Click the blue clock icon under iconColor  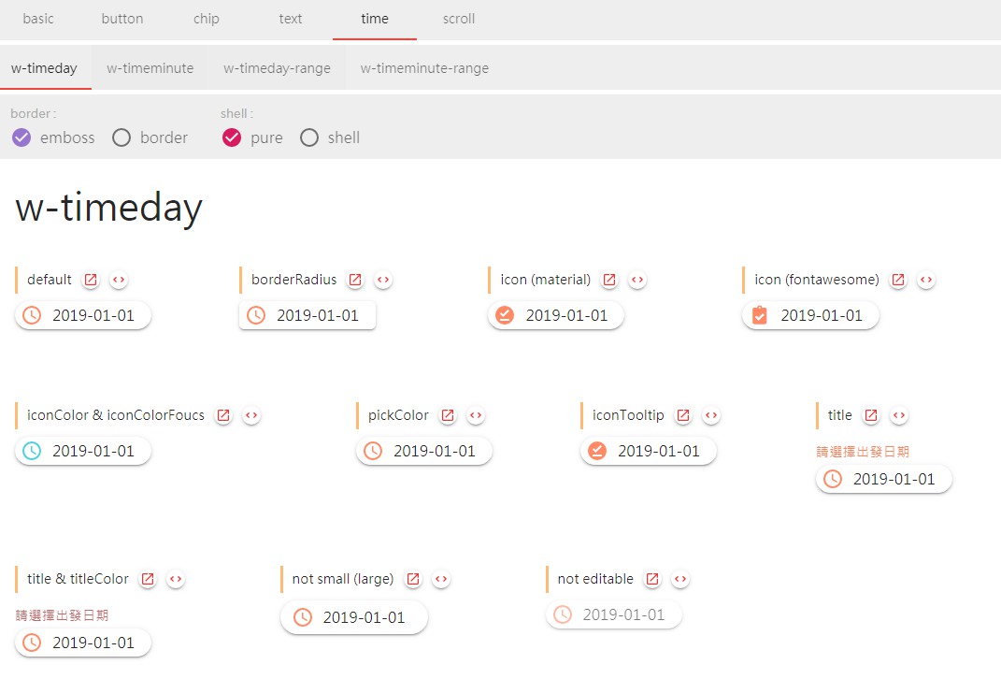tap(32, 451)
